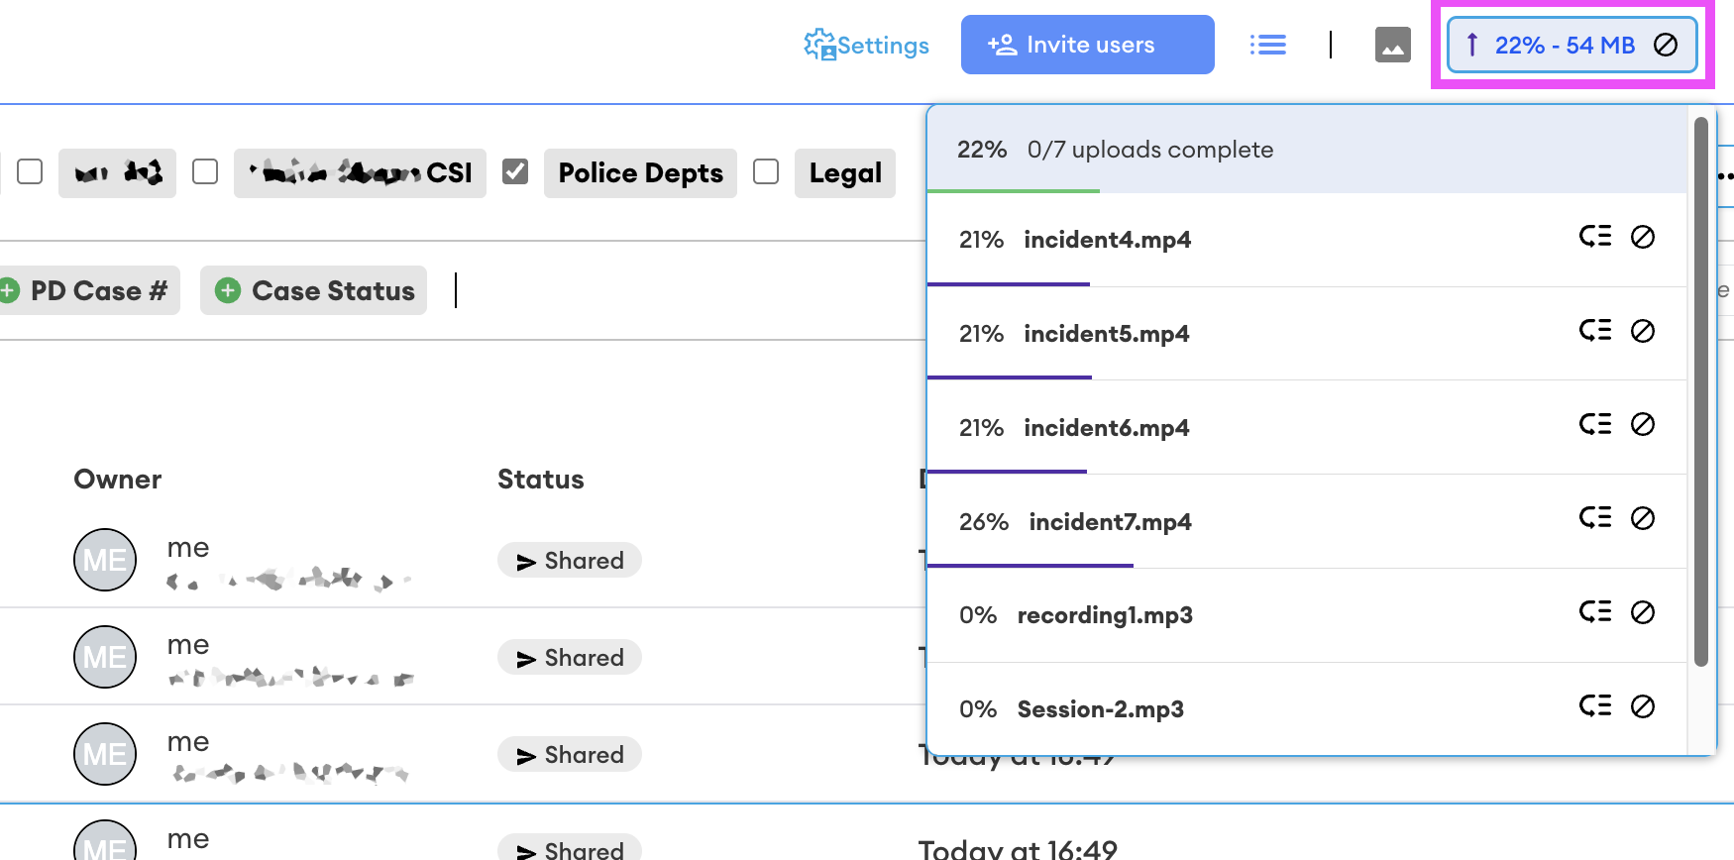Click incident4.mp4 21% progress bar
Screen dimensions: 1734x860
(x=1009, y=284)
